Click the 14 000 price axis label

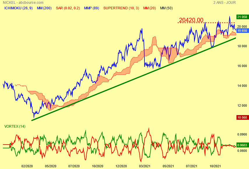tap(242, 86)
